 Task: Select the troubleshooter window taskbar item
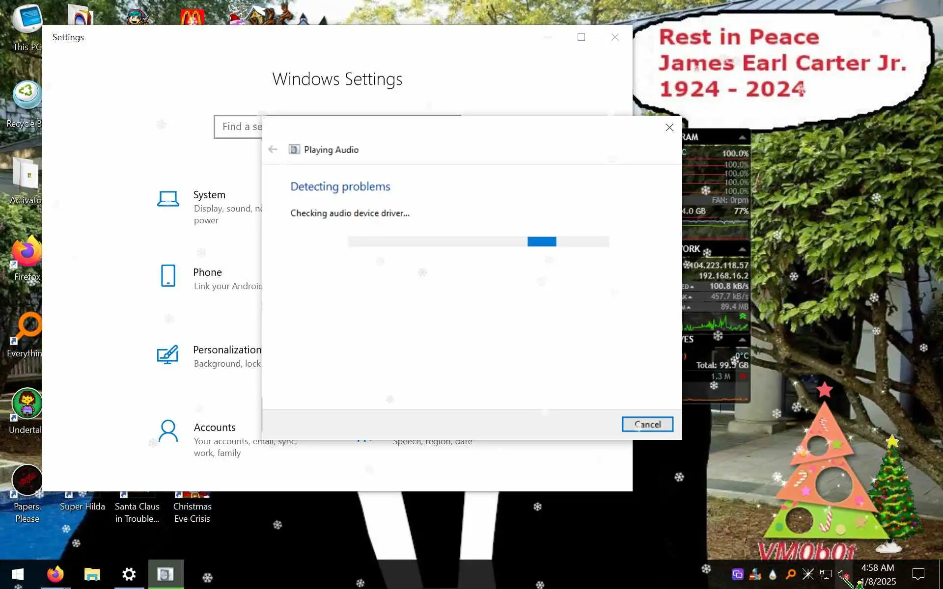pos(166,574)
